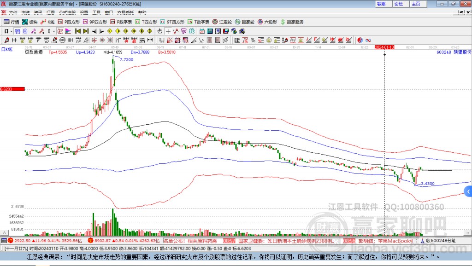Click the Md=4.1059 indicator value
Image resolution: width=472 pixels, height=266 pixels.
(113, 52)
